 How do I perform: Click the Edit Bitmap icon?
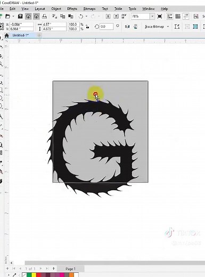click(177, 27)
